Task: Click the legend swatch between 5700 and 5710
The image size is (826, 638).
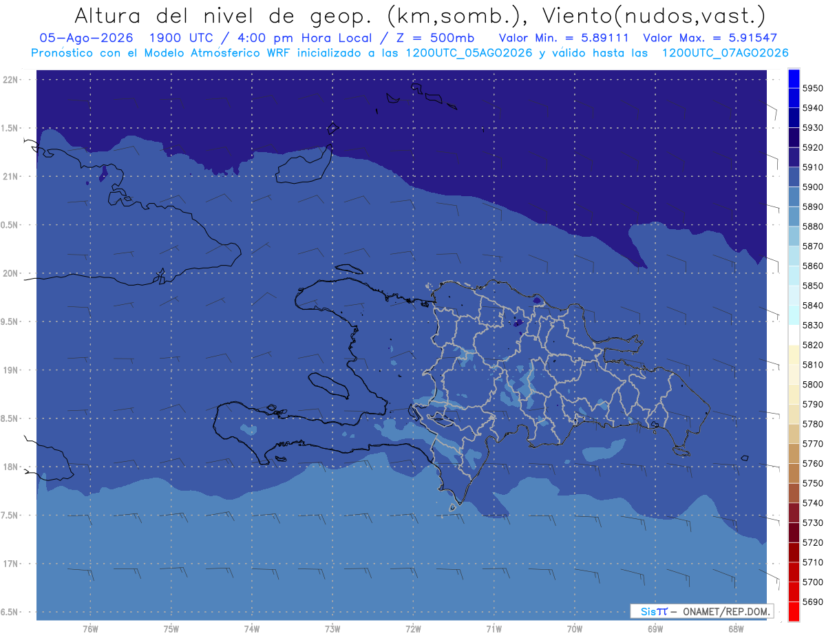Action: (794, 572)
